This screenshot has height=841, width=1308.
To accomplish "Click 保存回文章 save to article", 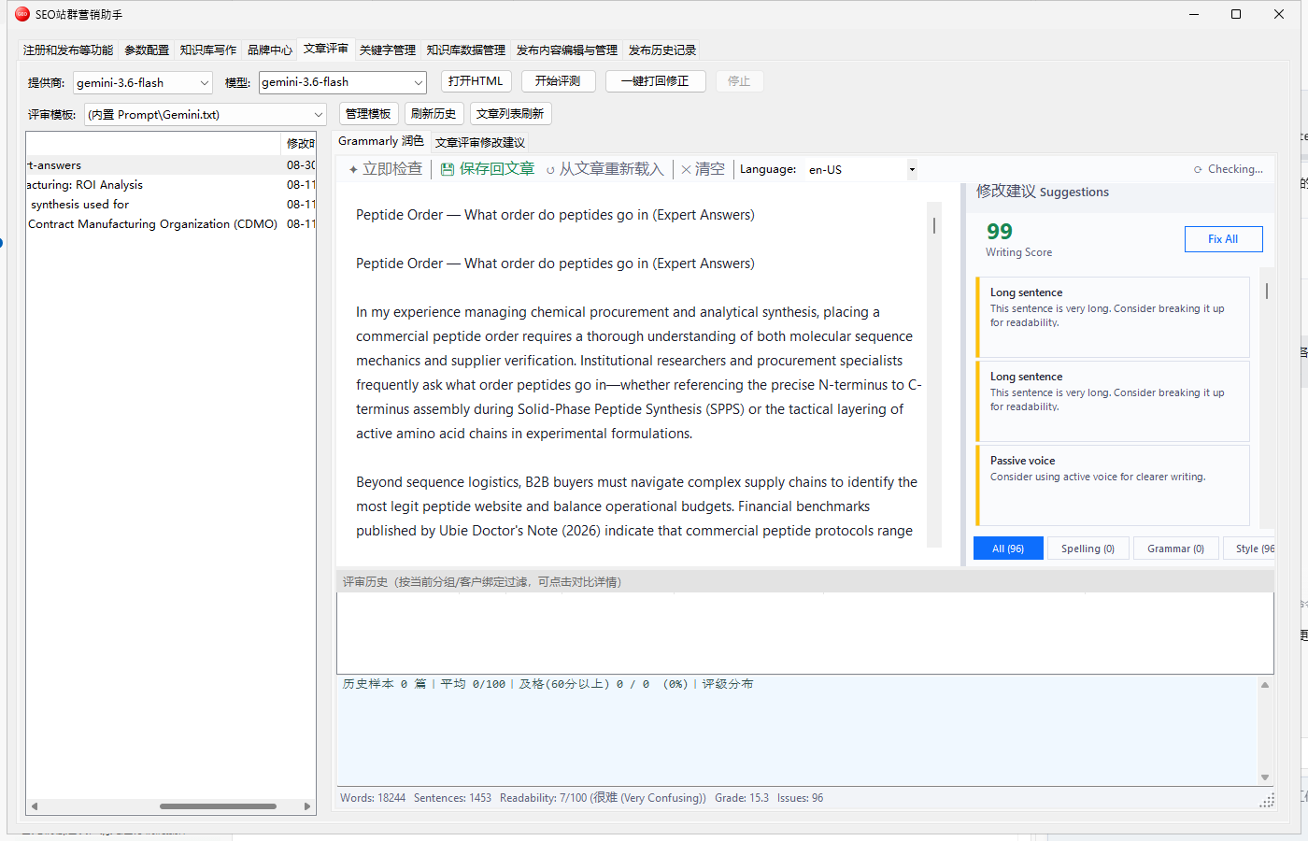I will point(488,169).
